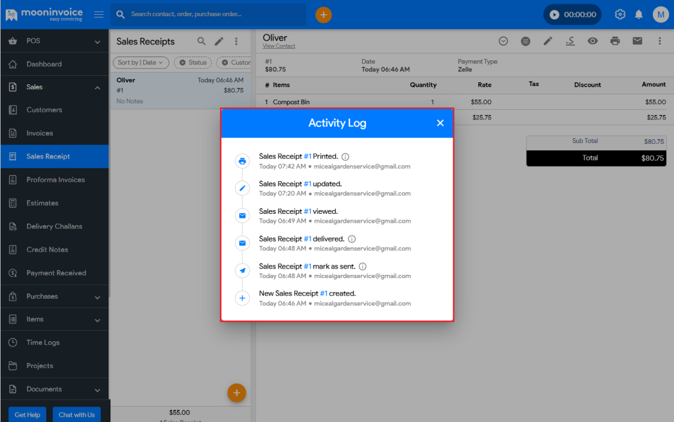The height and width of the screenshot is (422, 674).
Task: Open Credit Notes in sidebar
Action: pos(55,249)
